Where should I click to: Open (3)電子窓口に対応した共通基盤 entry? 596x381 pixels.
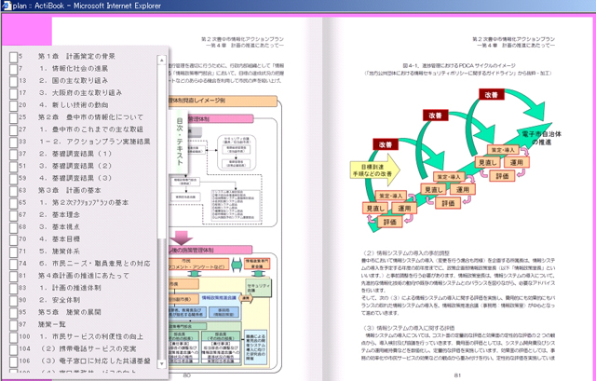coord(95,361)
